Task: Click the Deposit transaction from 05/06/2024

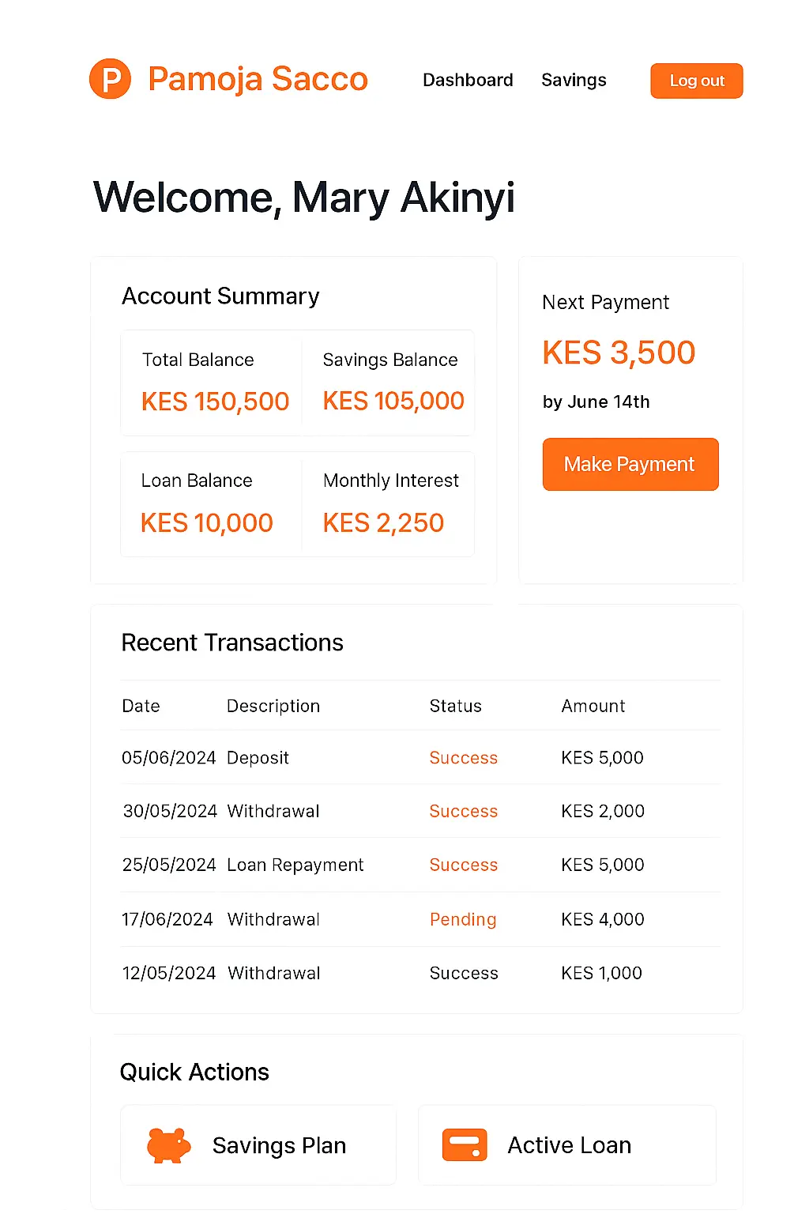Action: click(x=258, y=757)
